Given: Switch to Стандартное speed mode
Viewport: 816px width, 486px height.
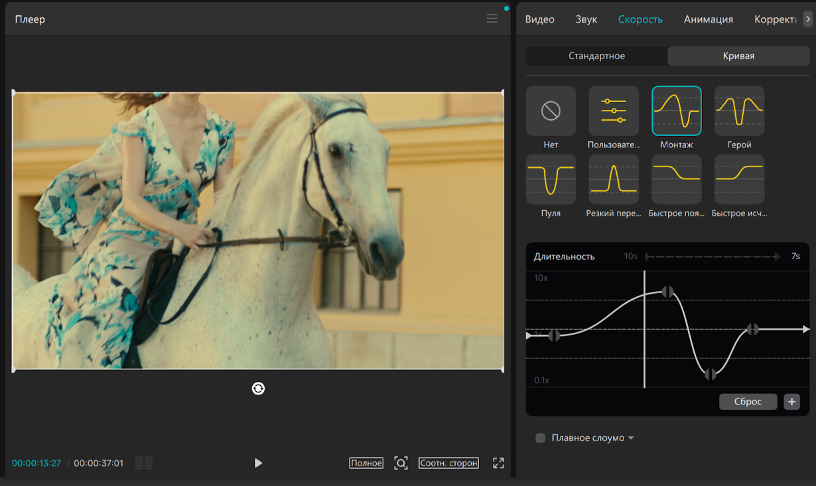Looking at the screenshot, I should click(596, 56).
